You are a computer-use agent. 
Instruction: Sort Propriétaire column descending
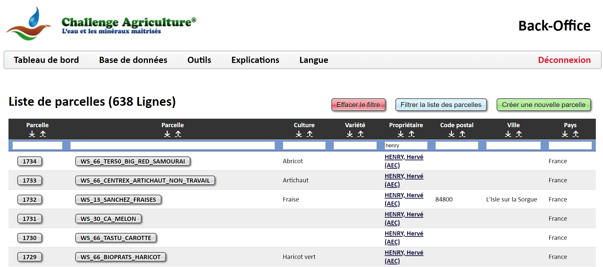point(401,134)
